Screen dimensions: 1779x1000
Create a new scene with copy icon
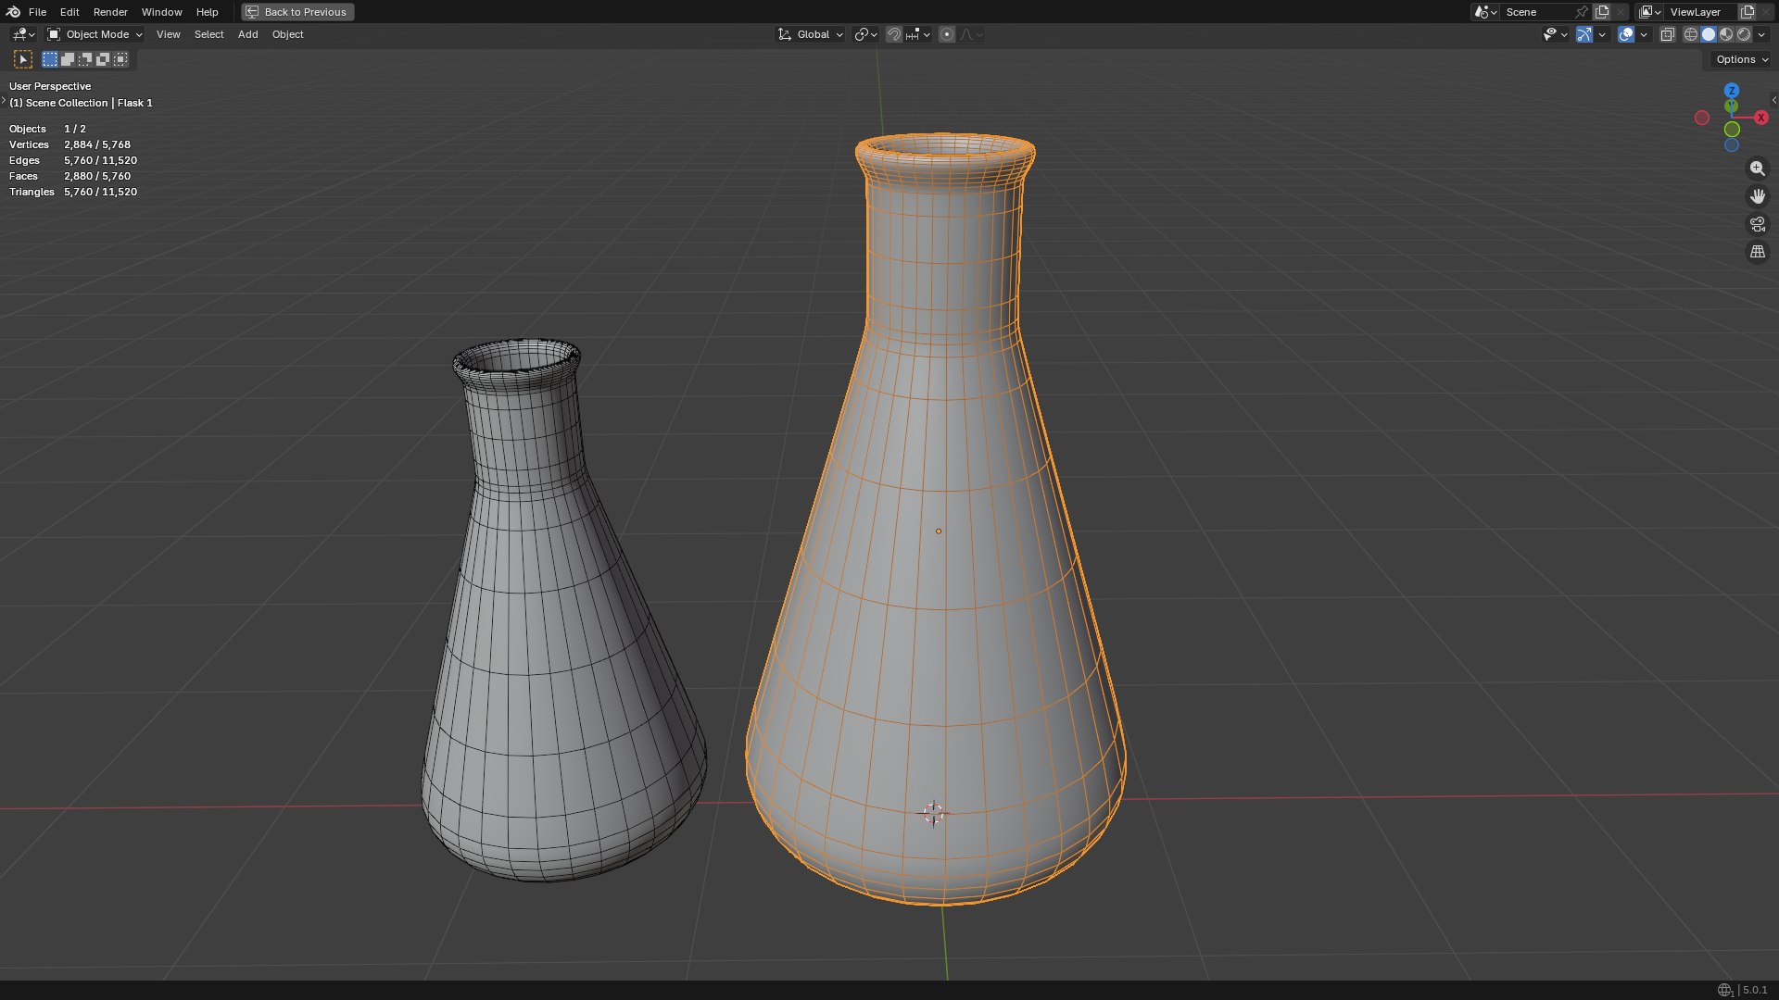click(1602, 12)
